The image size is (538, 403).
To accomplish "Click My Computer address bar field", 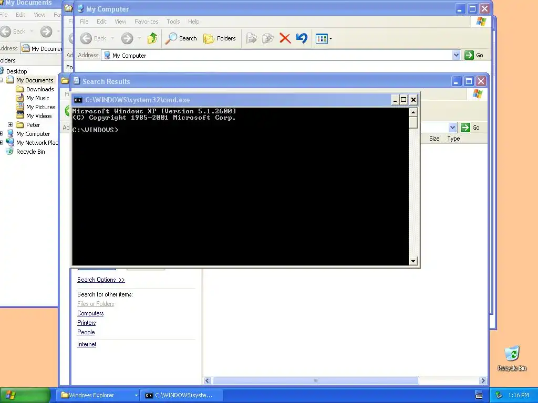I will point(281,56).
